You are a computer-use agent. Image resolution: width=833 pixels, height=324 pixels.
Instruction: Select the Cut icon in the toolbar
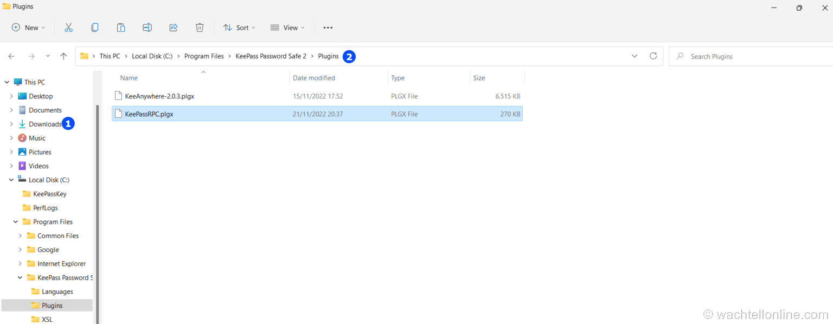[68, 27]
